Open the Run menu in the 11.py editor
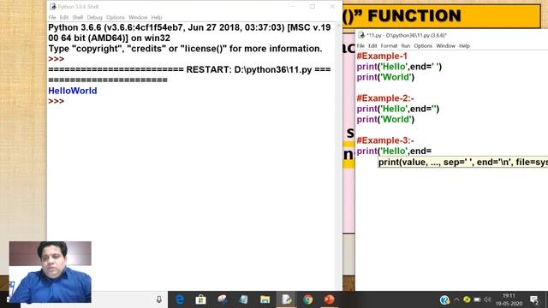This screenshot has width=548, height=308. [405, 45]
